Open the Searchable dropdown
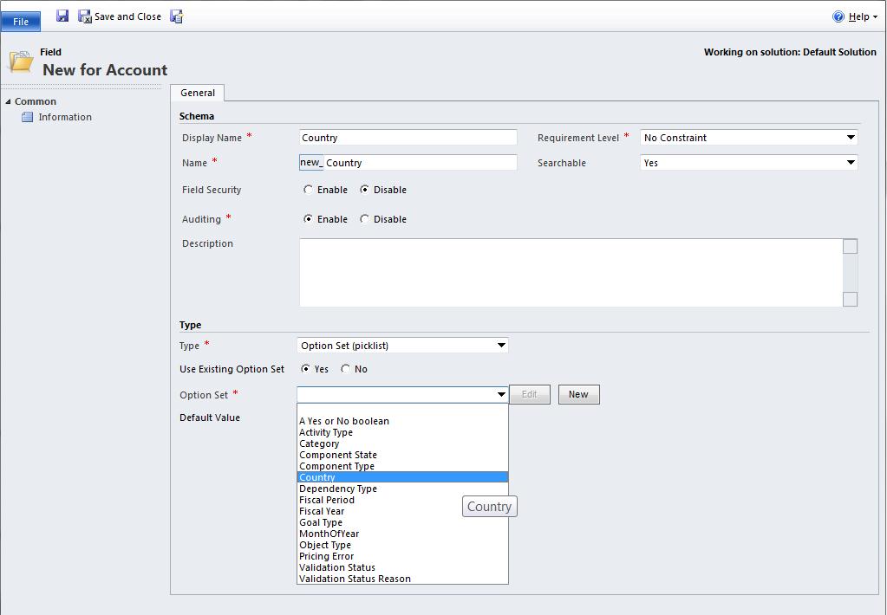The width and height of the screenshot is (887, 615). (x=851, y=163)
